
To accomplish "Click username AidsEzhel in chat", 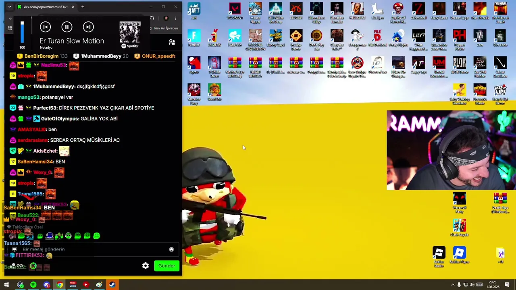I will coord(45,151).
